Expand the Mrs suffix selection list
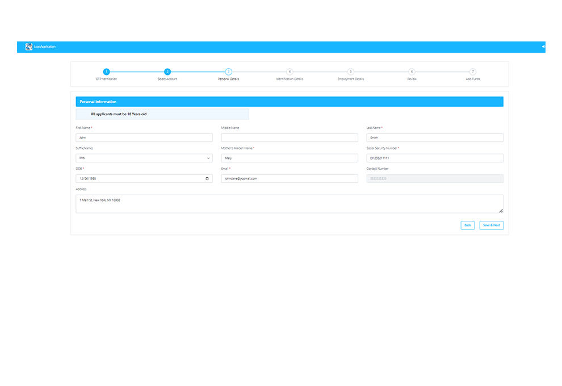This screenshot has width=562, height=386. coord(144,158)
